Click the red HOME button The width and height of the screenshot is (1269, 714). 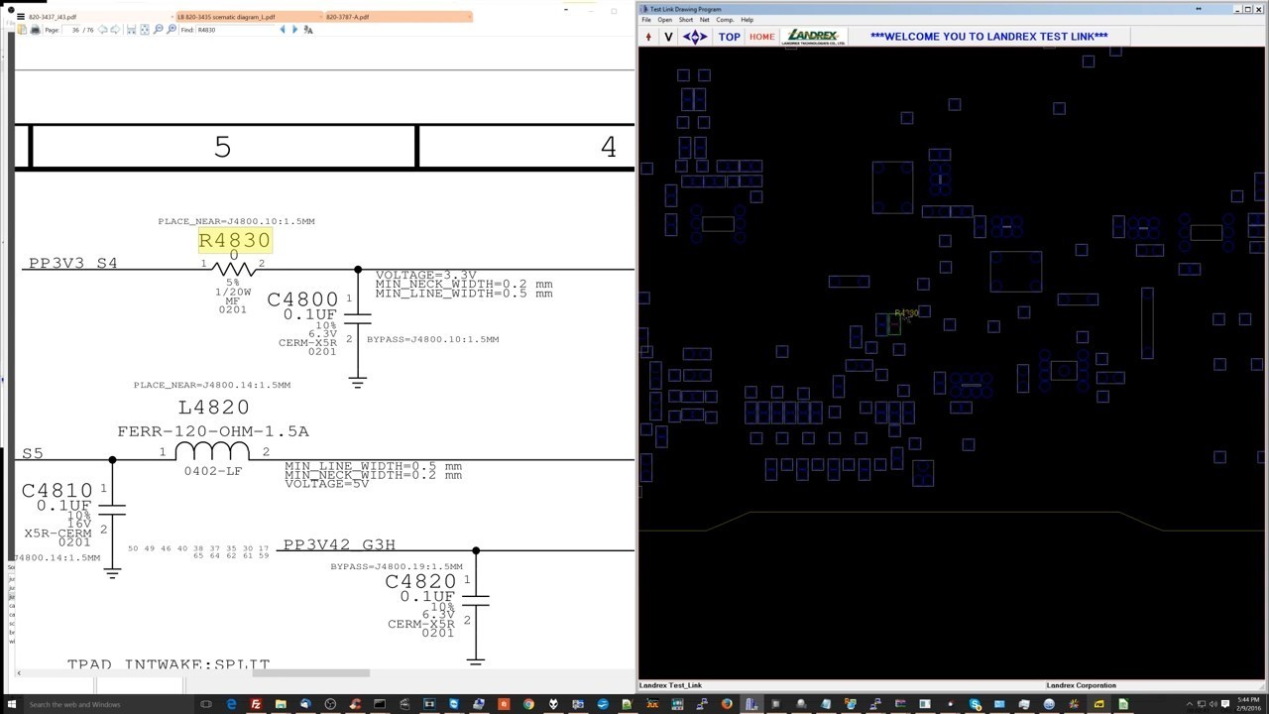(x=762, y=37)
